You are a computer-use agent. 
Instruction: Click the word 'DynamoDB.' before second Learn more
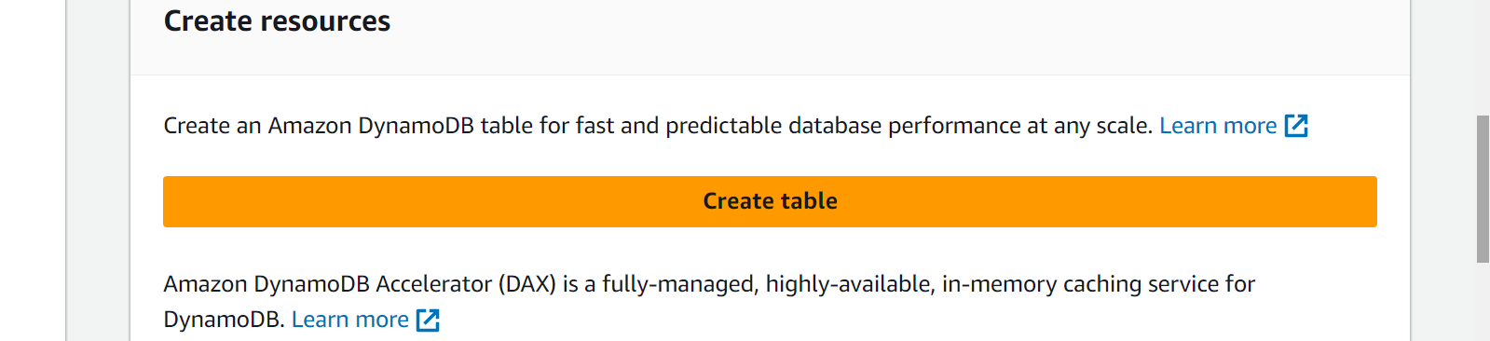point(224,320)
